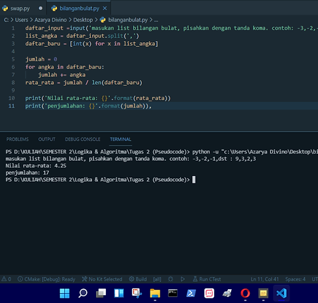
Task: Open the printer/scanner taskbar icon
Action: pos(227,293)
